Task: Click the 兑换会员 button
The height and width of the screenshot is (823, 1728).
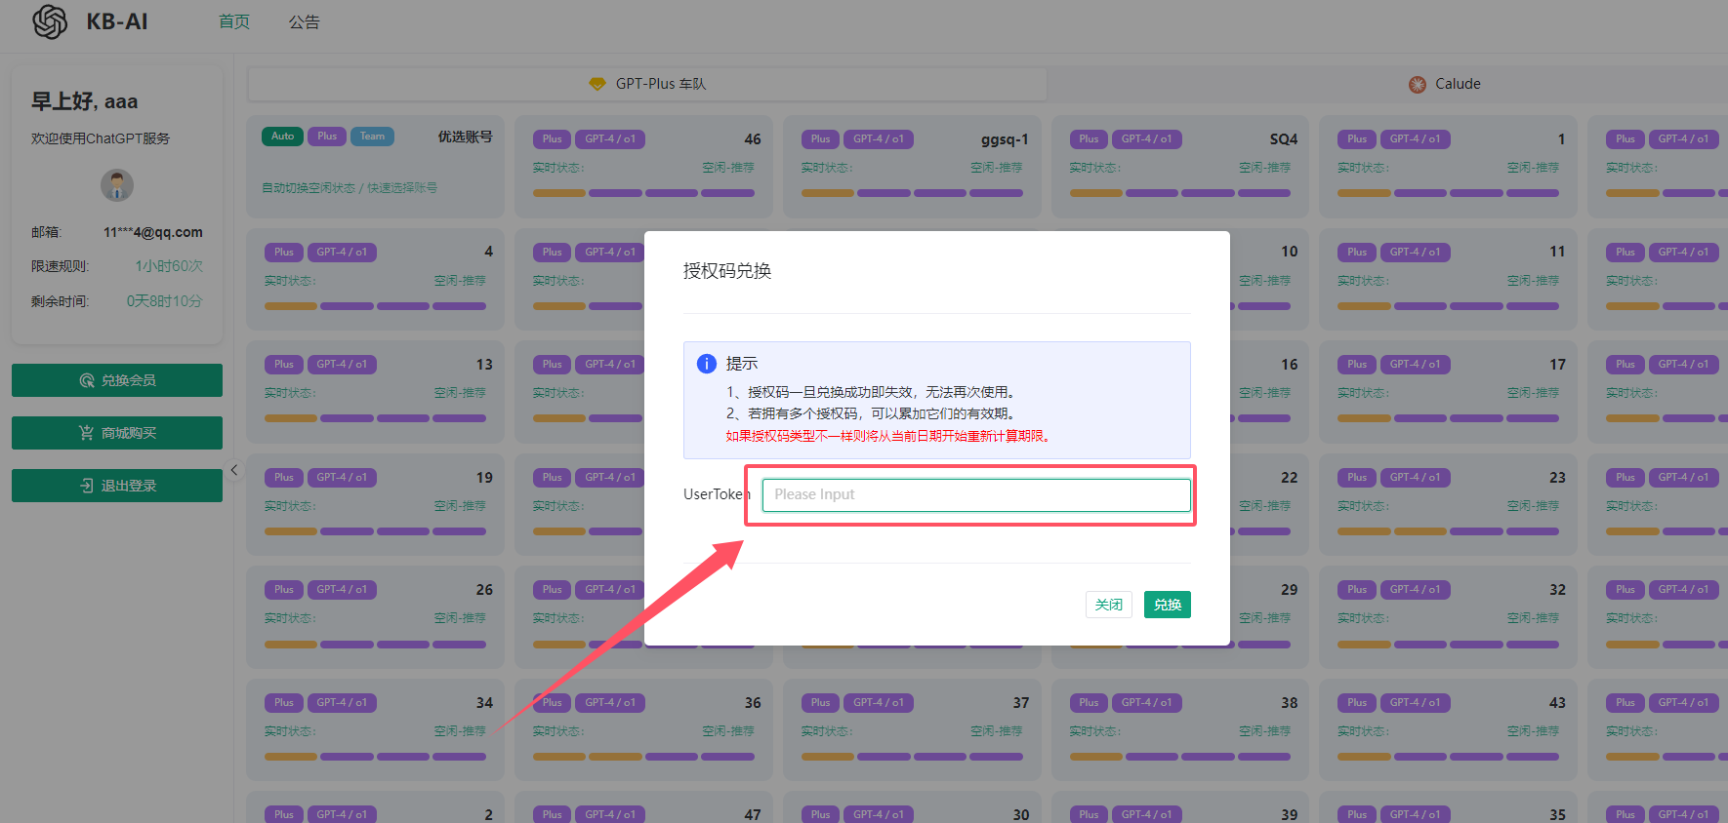Action: point(117,380)
